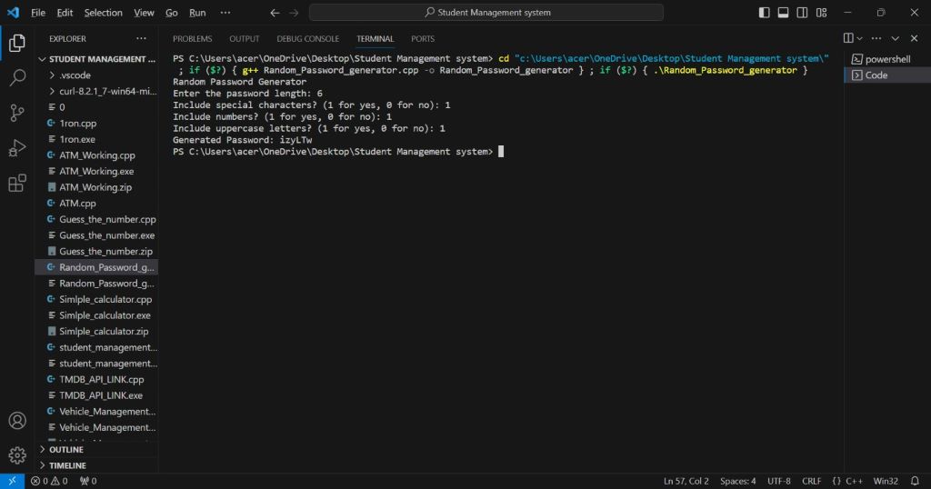The height and width of the screenshot is (489, 931).
Task: Switch to the Output tab
Action: click(244, 38)
